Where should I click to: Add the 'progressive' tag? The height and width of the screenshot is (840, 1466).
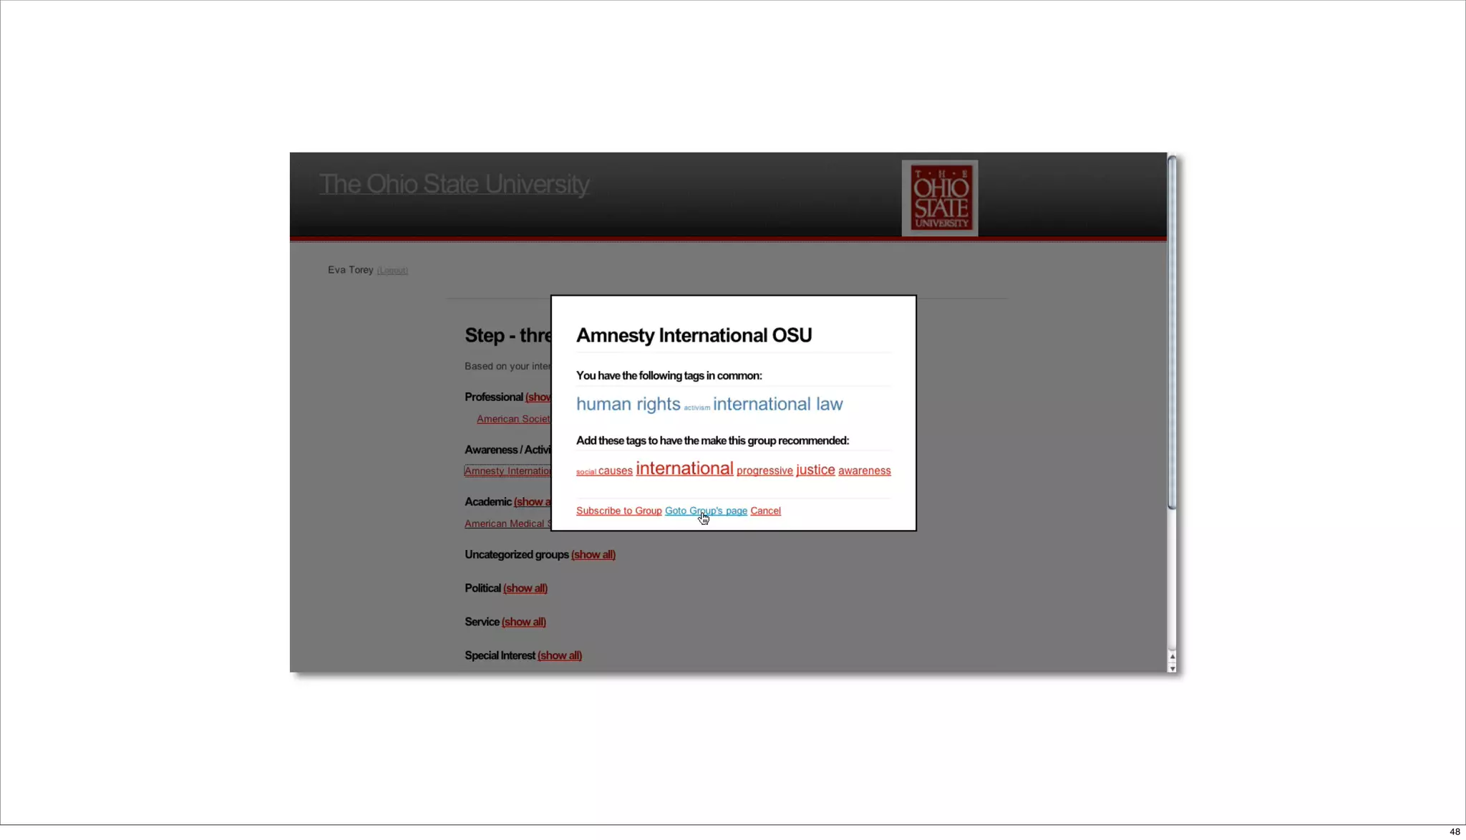click(x=764, y=470)
